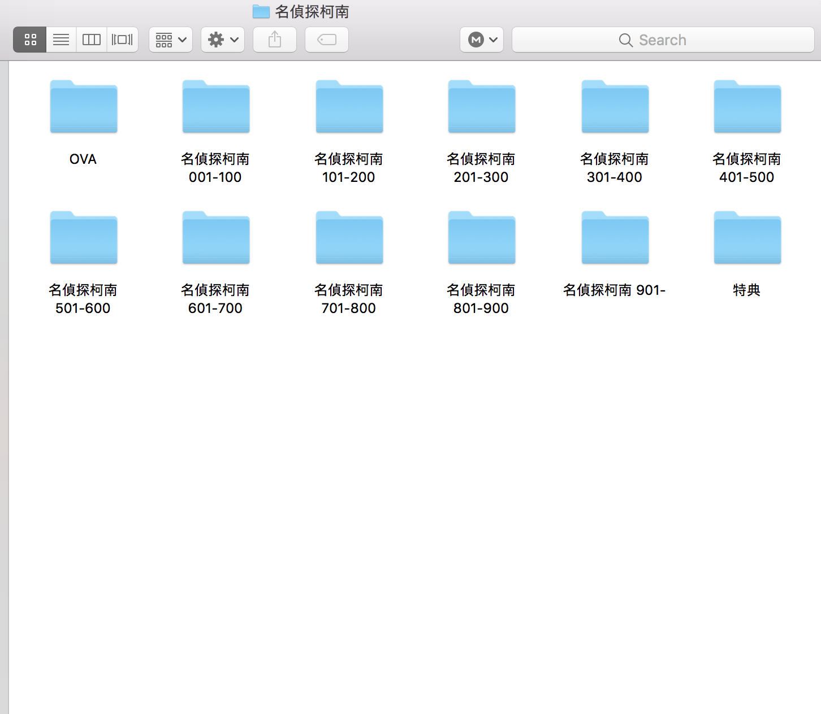
Task: Click the label 名偵探柯南 401-500
Action: pos(747,168)
